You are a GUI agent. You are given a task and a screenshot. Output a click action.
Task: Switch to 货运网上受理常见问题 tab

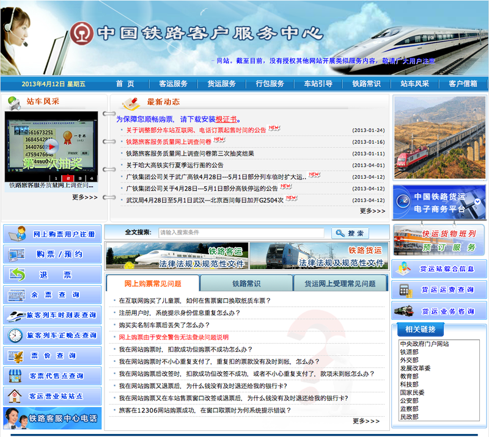[340, 283]
